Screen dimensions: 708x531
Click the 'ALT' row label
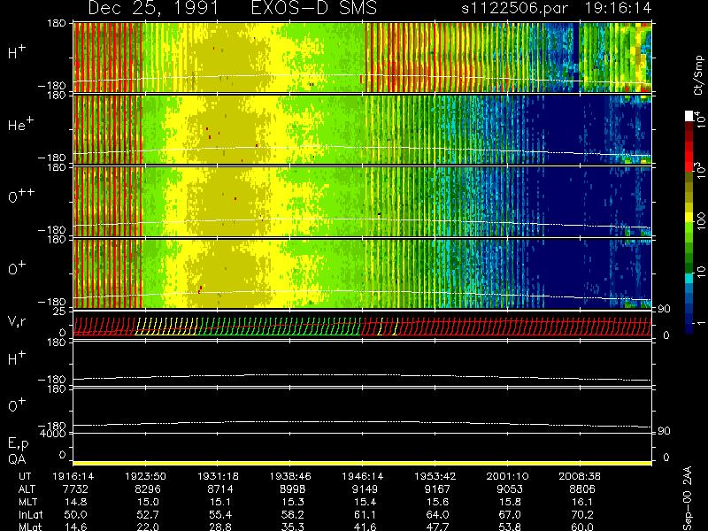coord(27,489)
